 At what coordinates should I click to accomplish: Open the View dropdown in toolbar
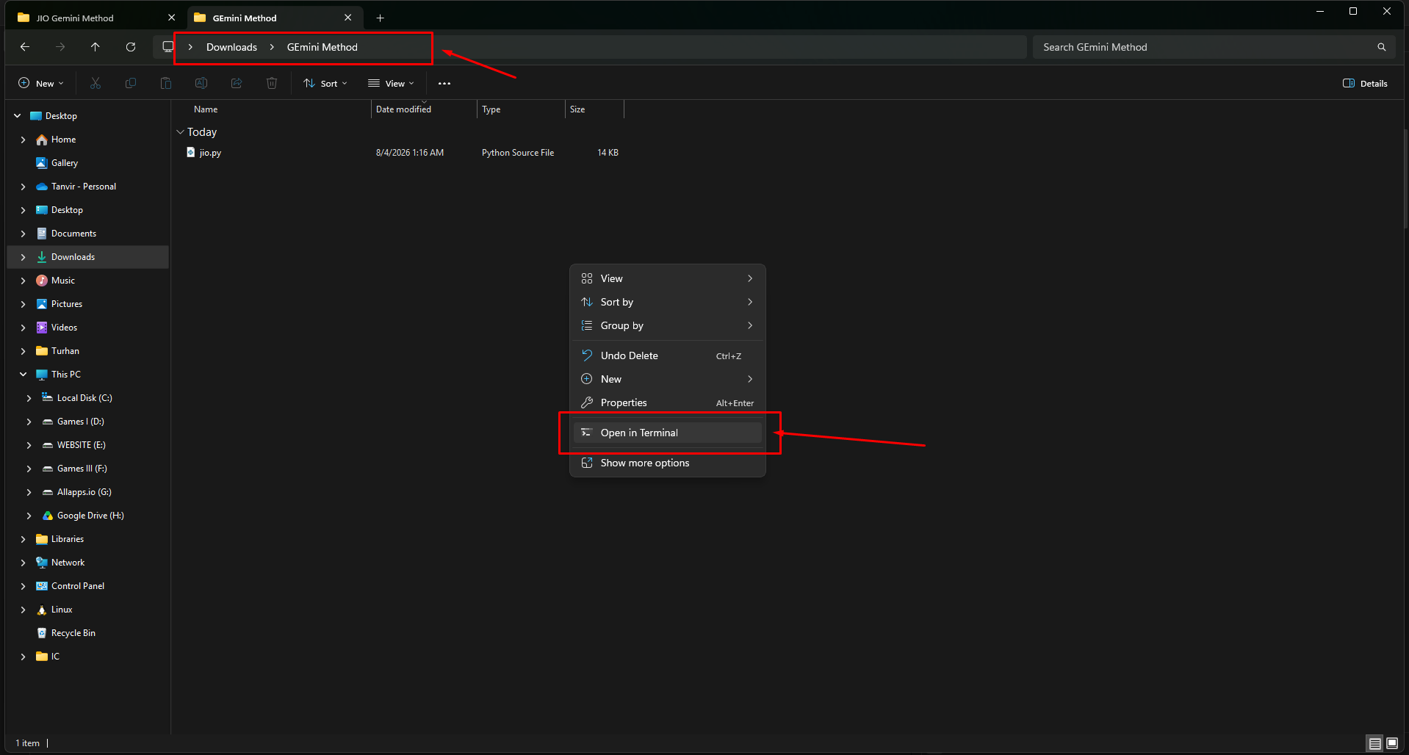392,83
